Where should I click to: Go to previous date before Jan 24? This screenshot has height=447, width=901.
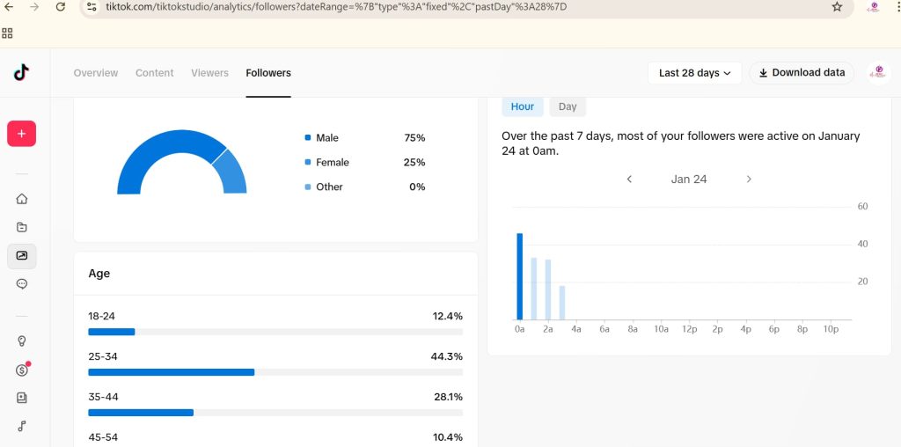point(629,179)
